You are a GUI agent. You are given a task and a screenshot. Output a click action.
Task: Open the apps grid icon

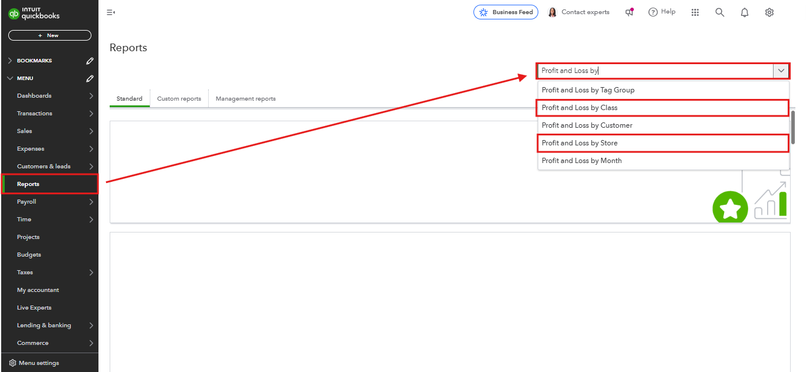(695, 12)
